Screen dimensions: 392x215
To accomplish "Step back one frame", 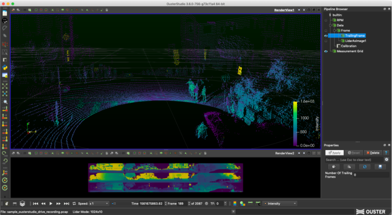I will pyautogui.click(x=43, y=204).
